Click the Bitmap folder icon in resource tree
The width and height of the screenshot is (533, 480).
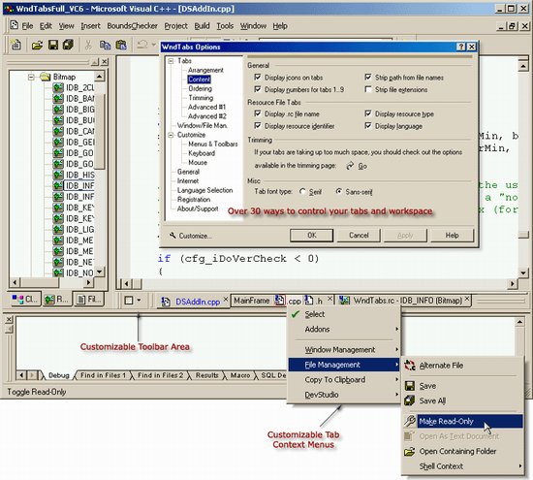45,77
